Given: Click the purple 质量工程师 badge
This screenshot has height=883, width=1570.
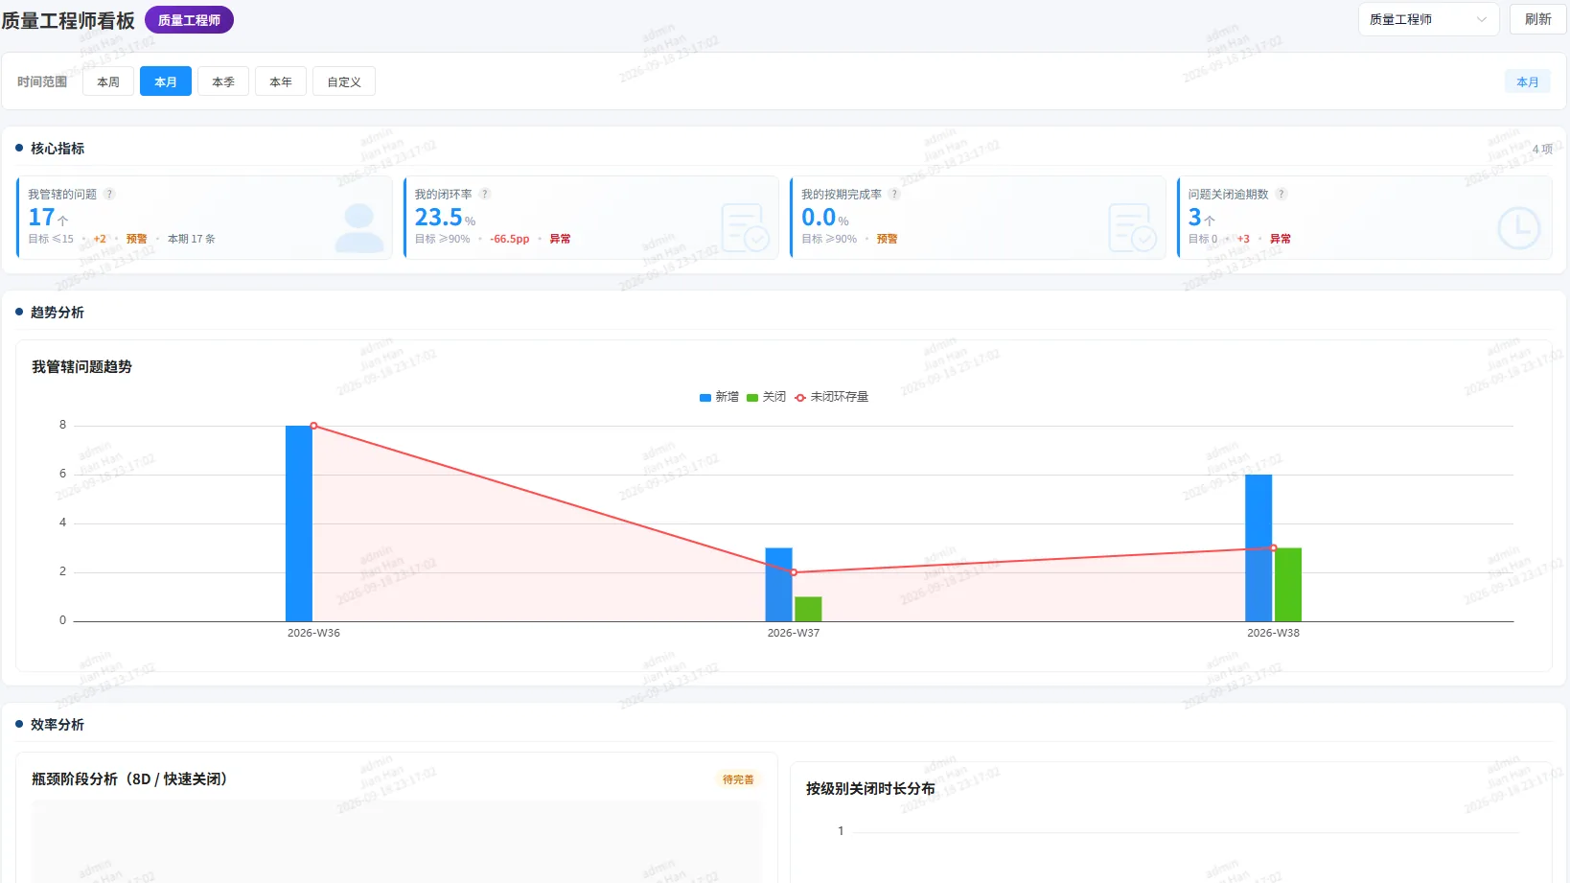Looking at the screenshot, I should tap(189, 20).
